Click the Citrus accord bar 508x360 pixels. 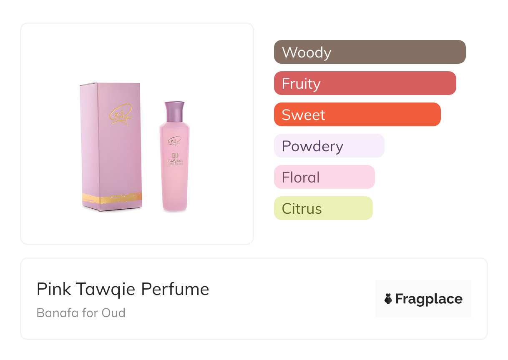[x=323, y=208]
